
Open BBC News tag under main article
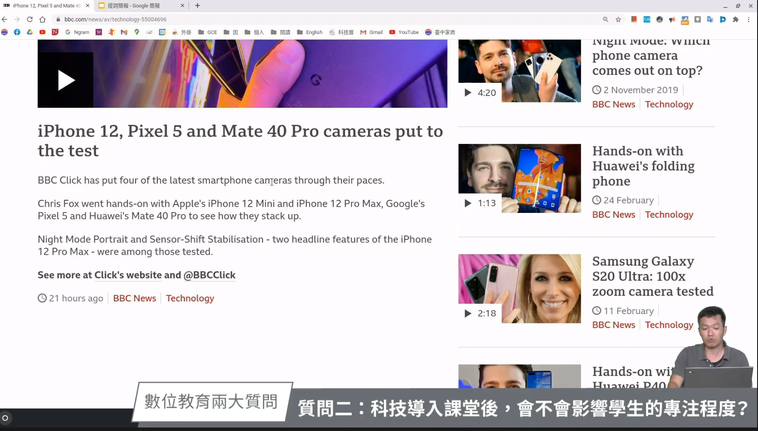(134, 298)
